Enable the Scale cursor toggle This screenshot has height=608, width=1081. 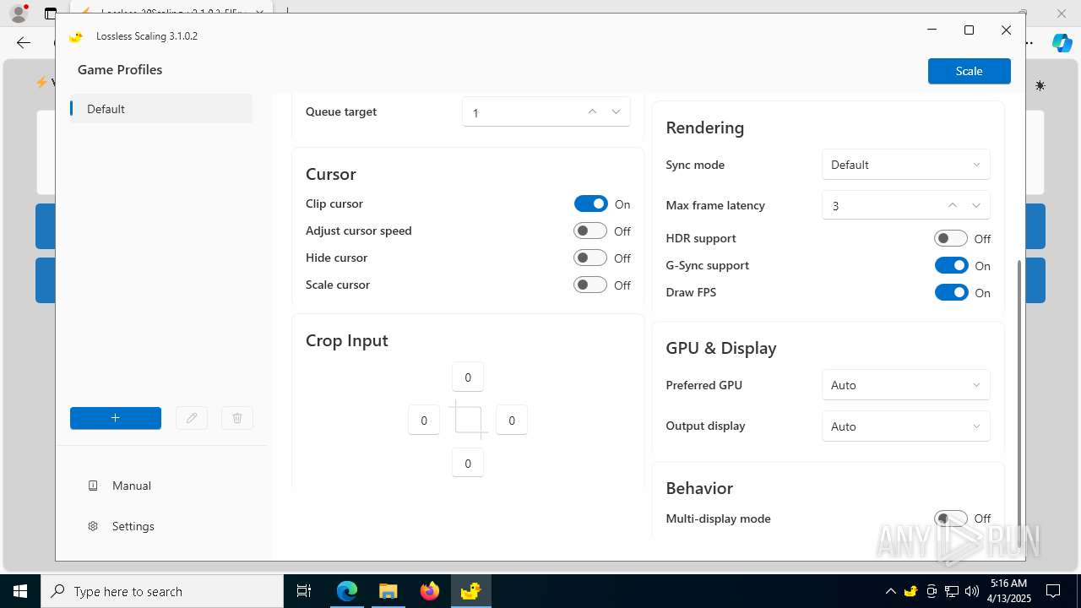590,285
